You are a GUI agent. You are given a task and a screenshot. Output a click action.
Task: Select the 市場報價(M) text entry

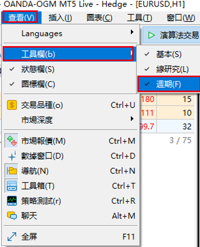tap(43, 141)
